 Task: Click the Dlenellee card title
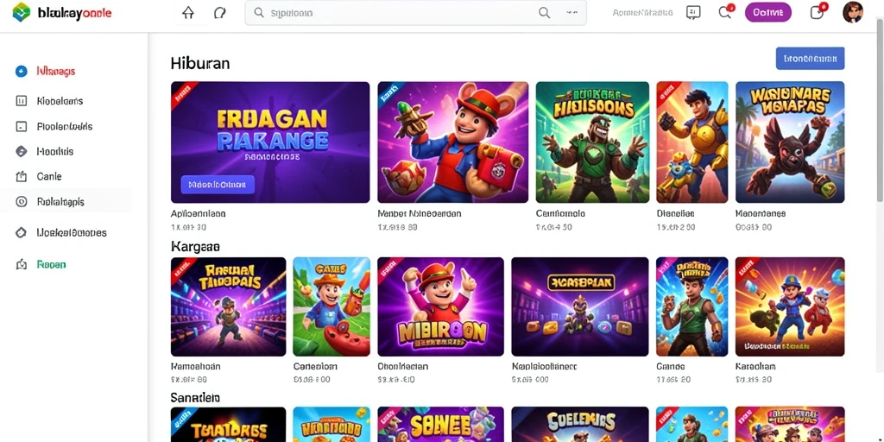675,214
